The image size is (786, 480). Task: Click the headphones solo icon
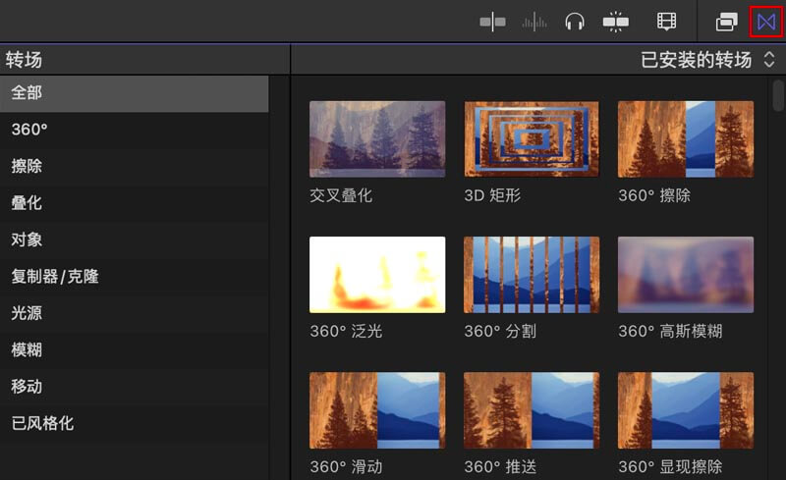(575, 22)
